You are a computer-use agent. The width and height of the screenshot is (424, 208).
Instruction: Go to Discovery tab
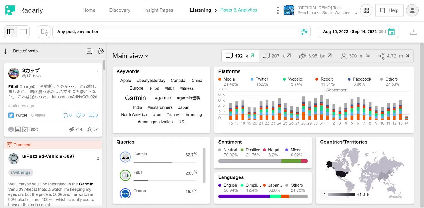click(120, 10)
